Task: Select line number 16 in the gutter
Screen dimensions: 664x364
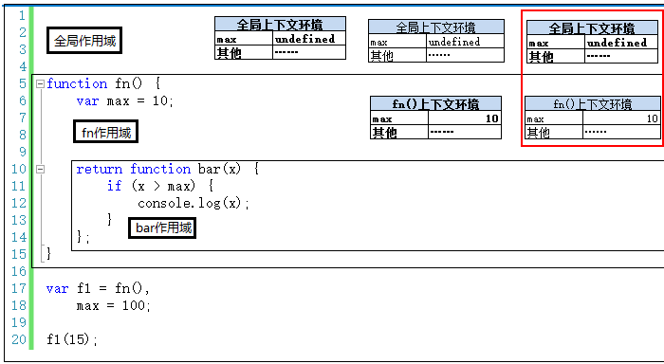Action: pyautogui.click(x=19, y=271)
